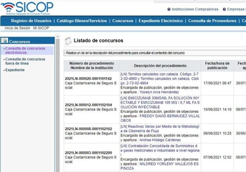Click Inicio de Sesión link

coord(17,28)
